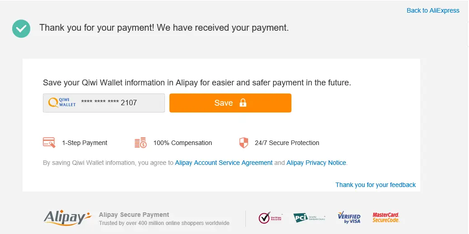Click the Thank you for your feedback link
This screenshot has height=234, width=469.
375,185
